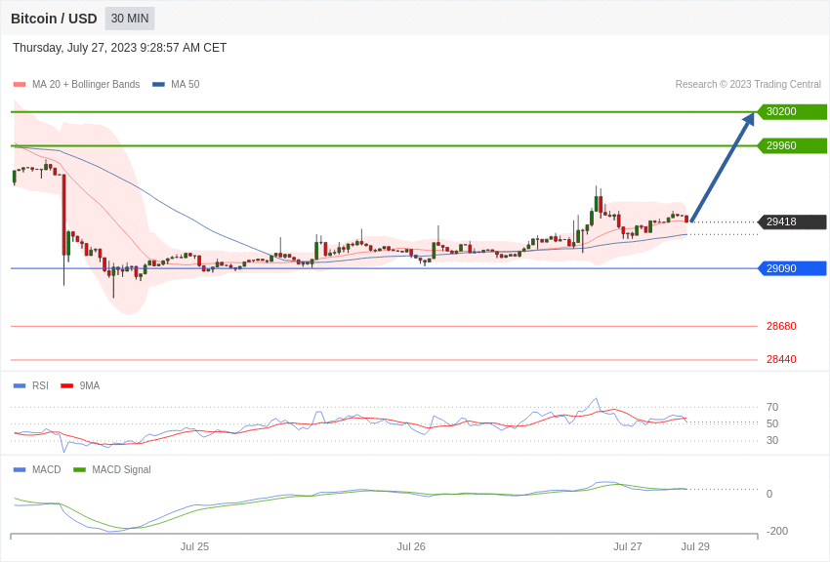830x562 pixels.
Task: Click the MACD 0 axis value
Action: coord(769,494)
